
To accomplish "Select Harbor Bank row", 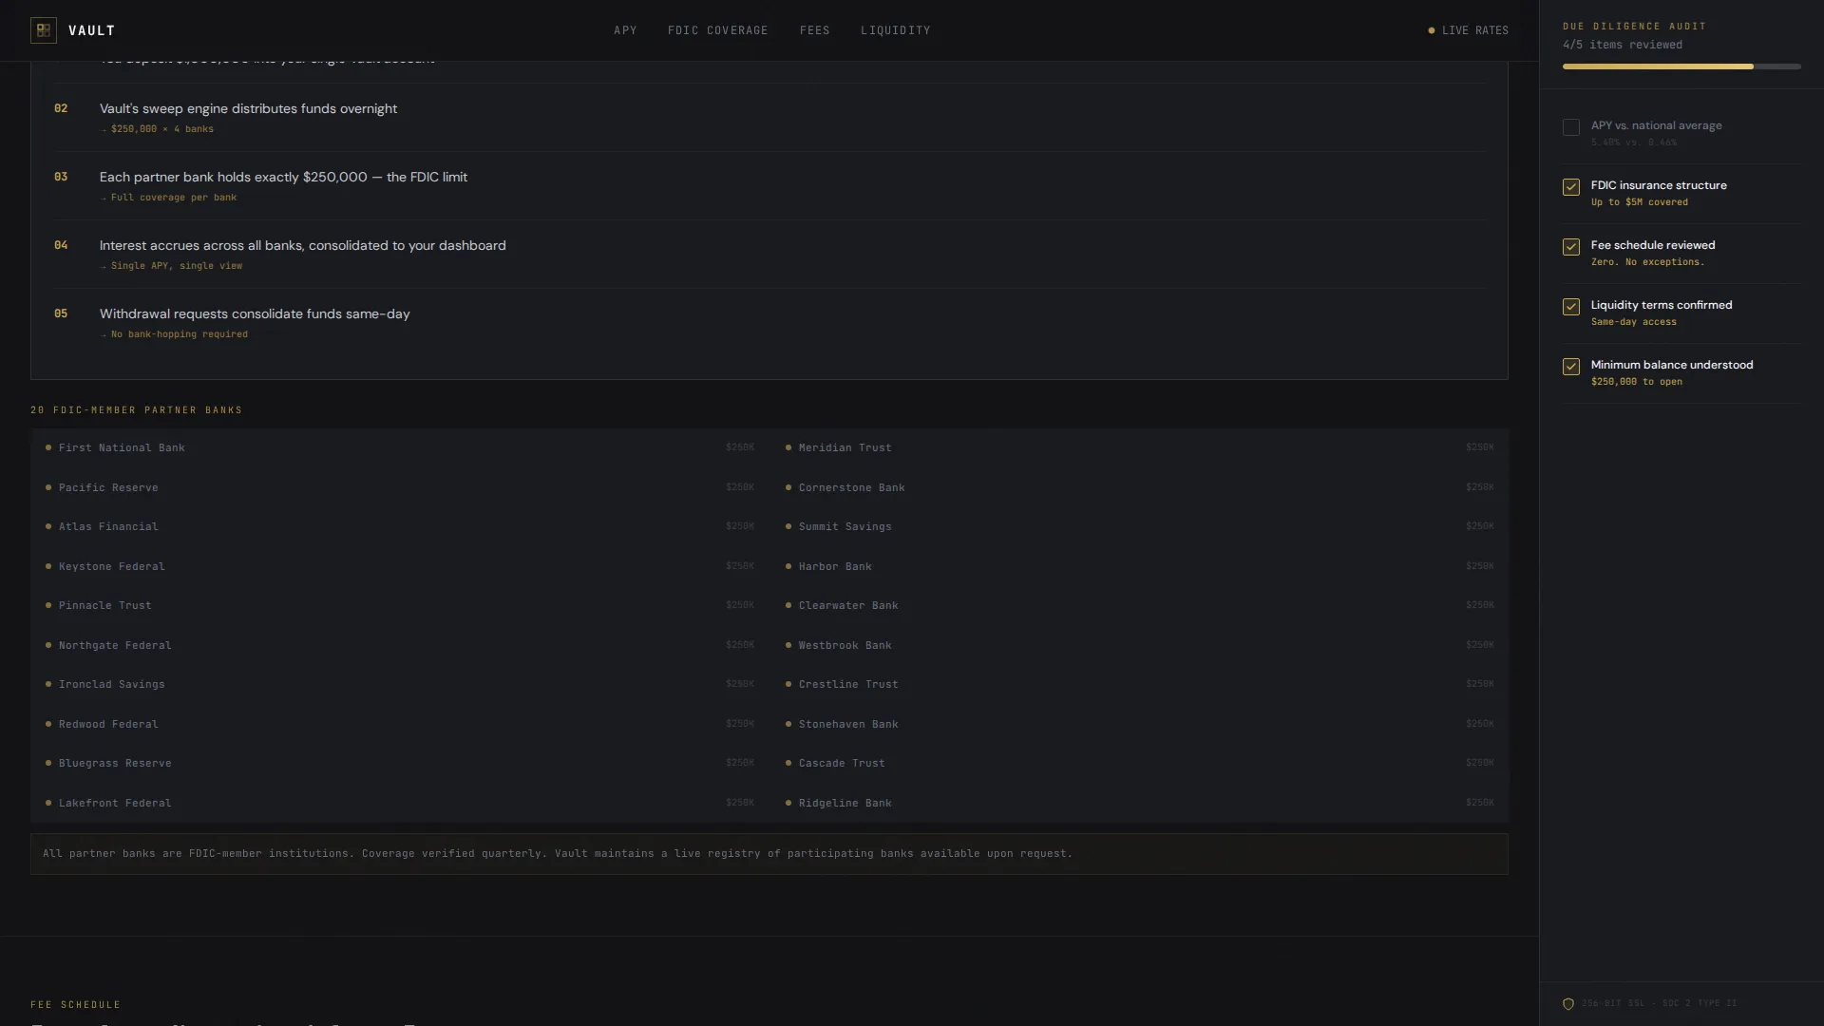I will [1139, 566].
